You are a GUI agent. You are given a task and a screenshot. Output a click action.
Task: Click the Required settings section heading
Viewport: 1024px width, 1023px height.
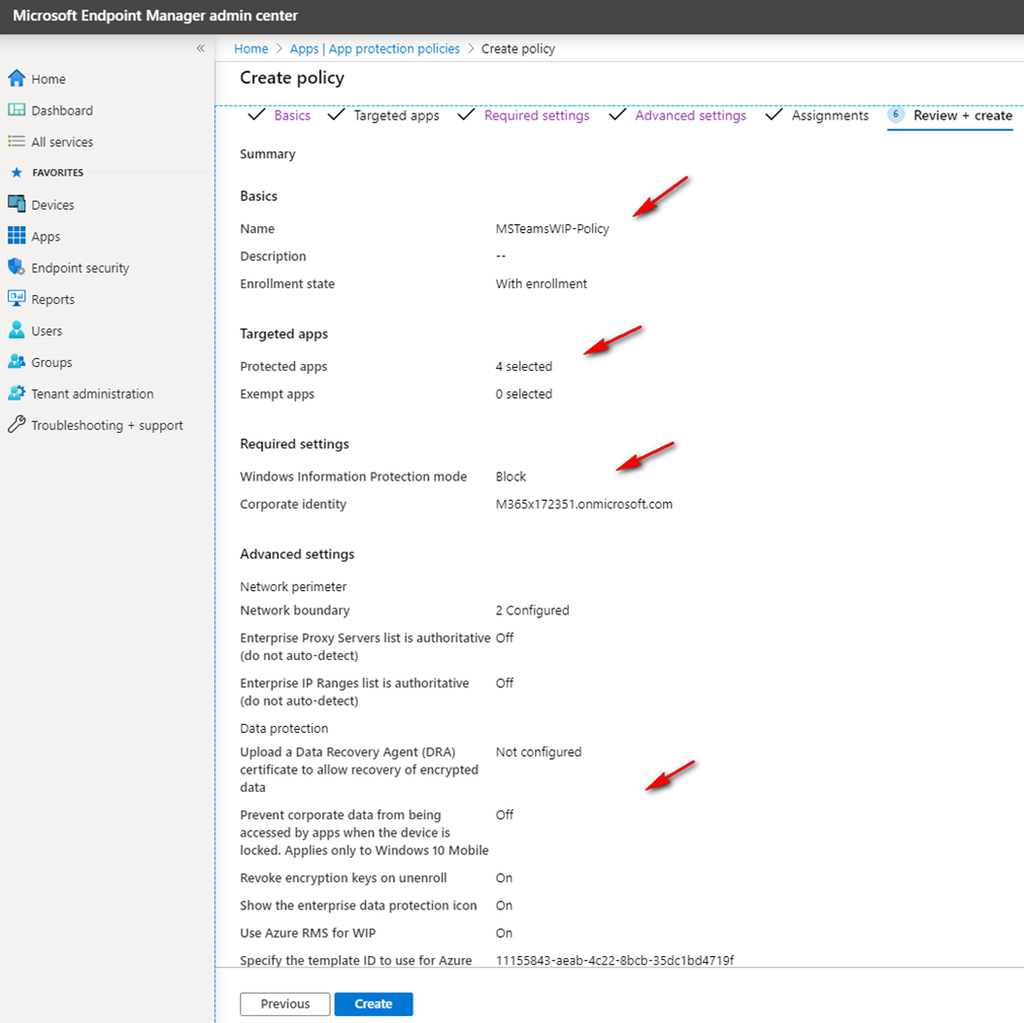(x=294, y=444)
